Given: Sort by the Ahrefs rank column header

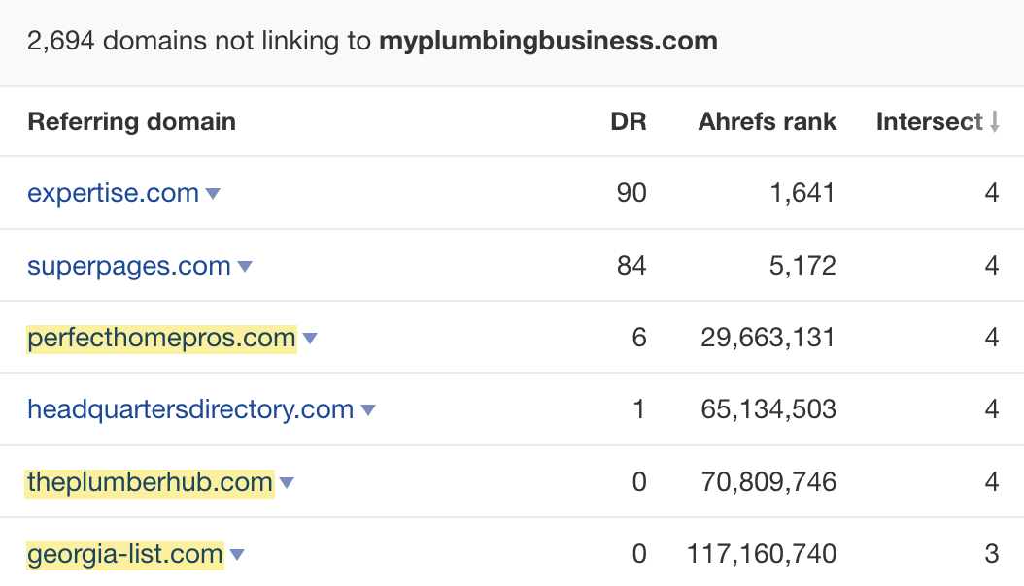Looking at the screenshot, I should coord(767,121).
